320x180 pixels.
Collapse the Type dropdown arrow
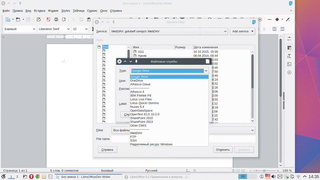click(x=206, y=71)
